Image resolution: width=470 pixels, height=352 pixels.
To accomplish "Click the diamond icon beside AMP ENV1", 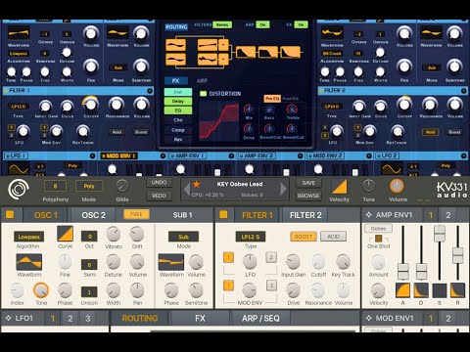I will click(x=369, y=215).
